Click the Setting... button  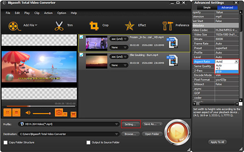click(130, 124)
